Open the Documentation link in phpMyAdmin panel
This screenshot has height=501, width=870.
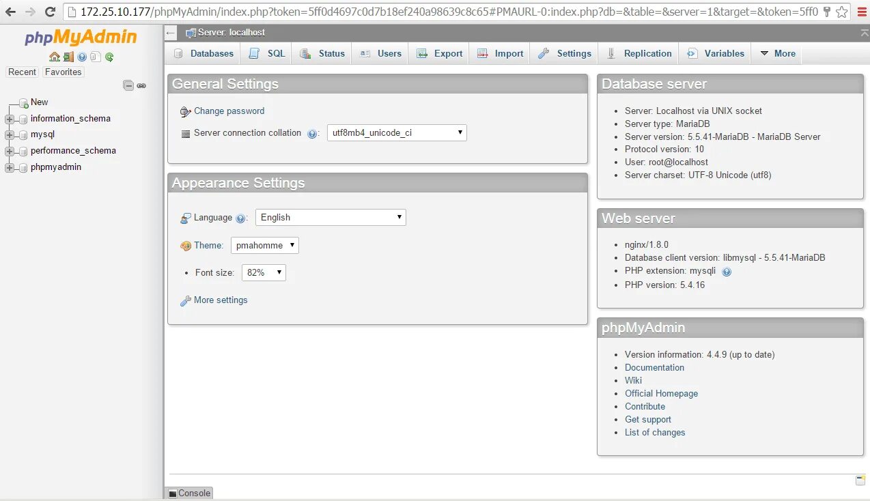[654, 368]
